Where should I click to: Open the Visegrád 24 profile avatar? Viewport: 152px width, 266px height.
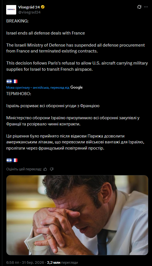[x=11, y=10]
